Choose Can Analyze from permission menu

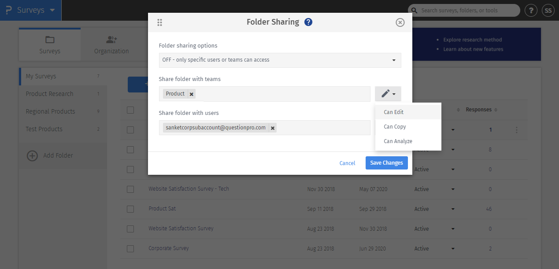point(398,141)
